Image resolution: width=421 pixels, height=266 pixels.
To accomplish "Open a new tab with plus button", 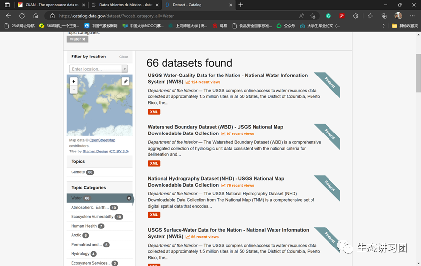I will pos(241,5).
